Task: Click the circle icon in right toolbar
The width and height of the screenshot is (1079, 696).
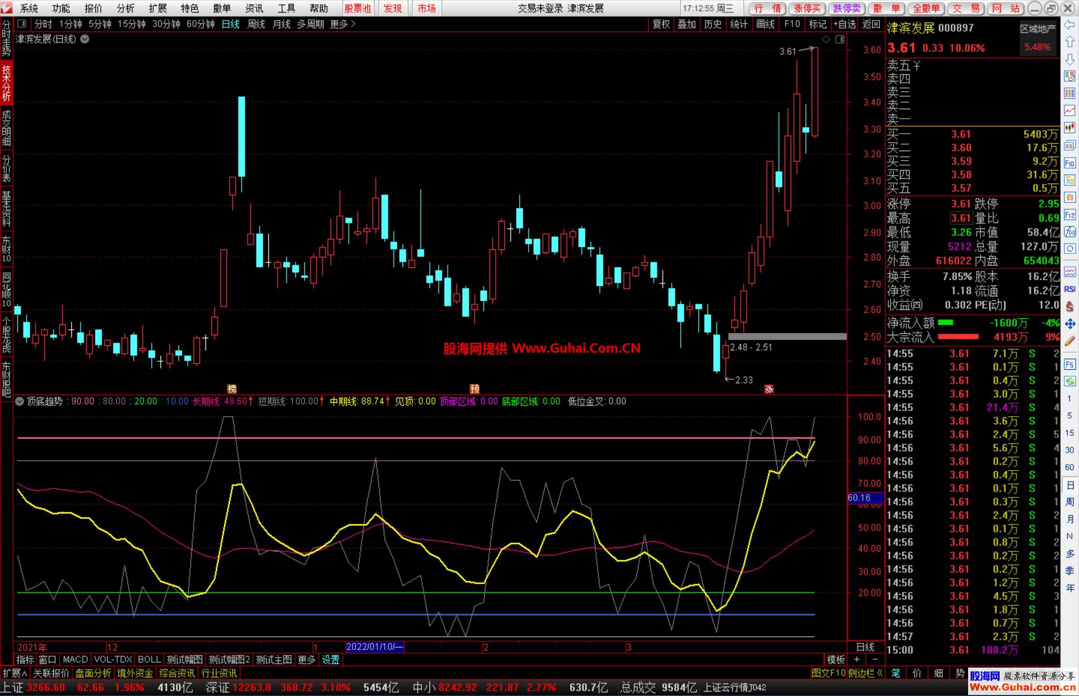Action: (x=1070, y=249)
